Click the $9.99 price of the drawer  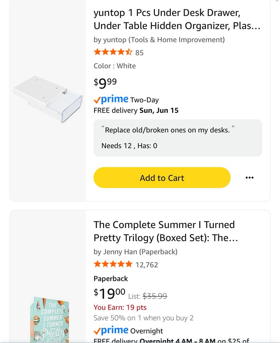click(105, 82)
